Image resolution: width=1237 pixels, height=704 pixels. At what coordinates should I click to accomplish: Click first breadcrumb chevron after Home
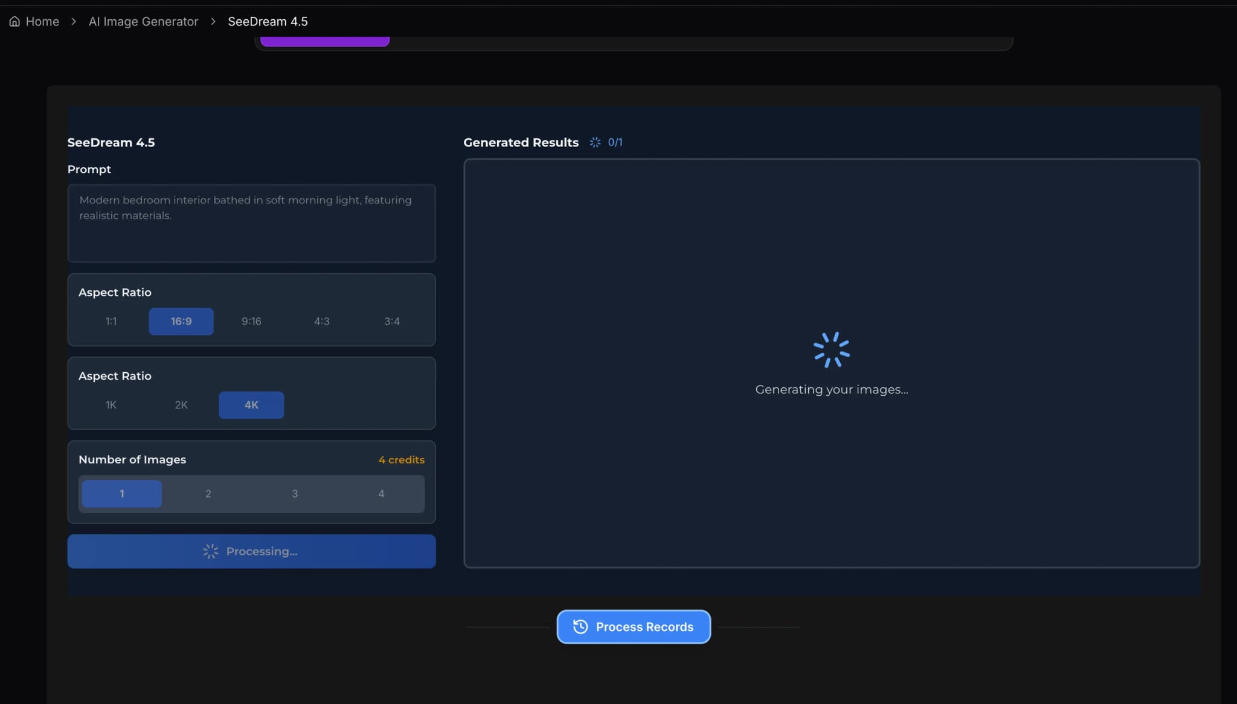click(74, 22)
